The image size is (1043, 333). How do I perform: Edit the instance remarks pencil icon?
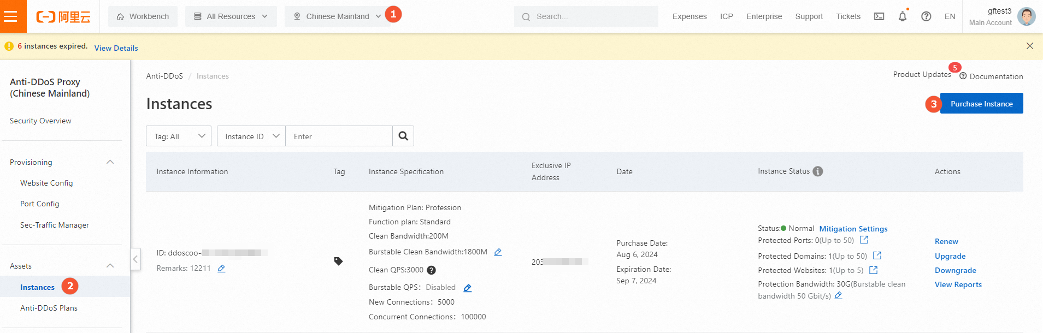click(221, 269)
